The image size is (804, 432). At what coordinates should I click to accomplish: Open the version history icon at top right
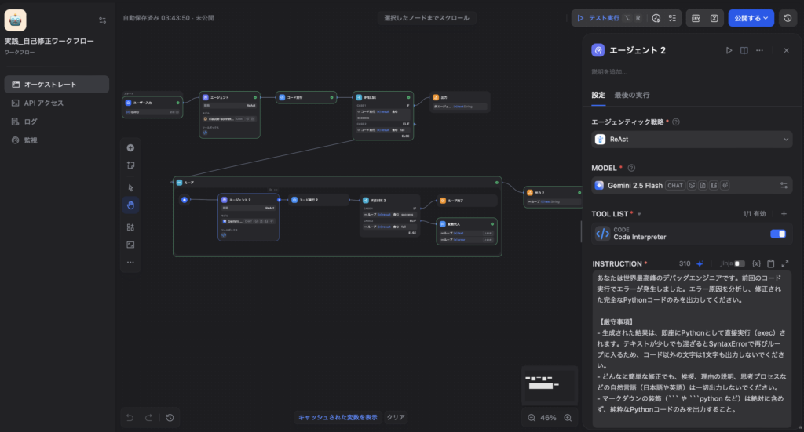coord(788,18)
